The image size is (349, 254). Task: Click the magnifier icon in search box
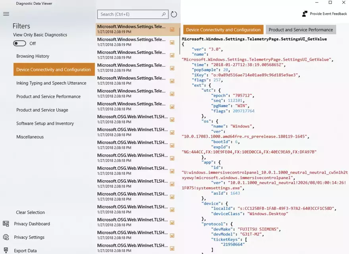[164, 14]
